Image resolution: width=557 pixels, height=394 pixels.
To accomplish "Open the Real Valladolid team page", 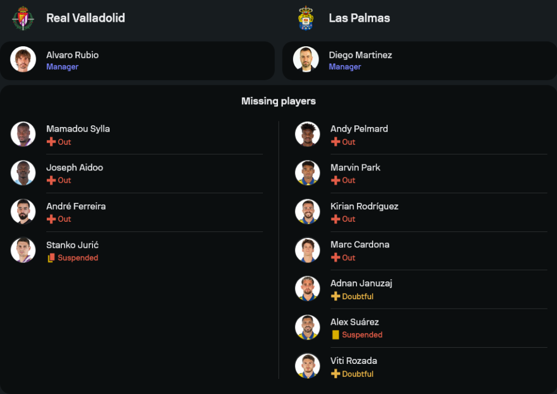I will pos(85,18).
